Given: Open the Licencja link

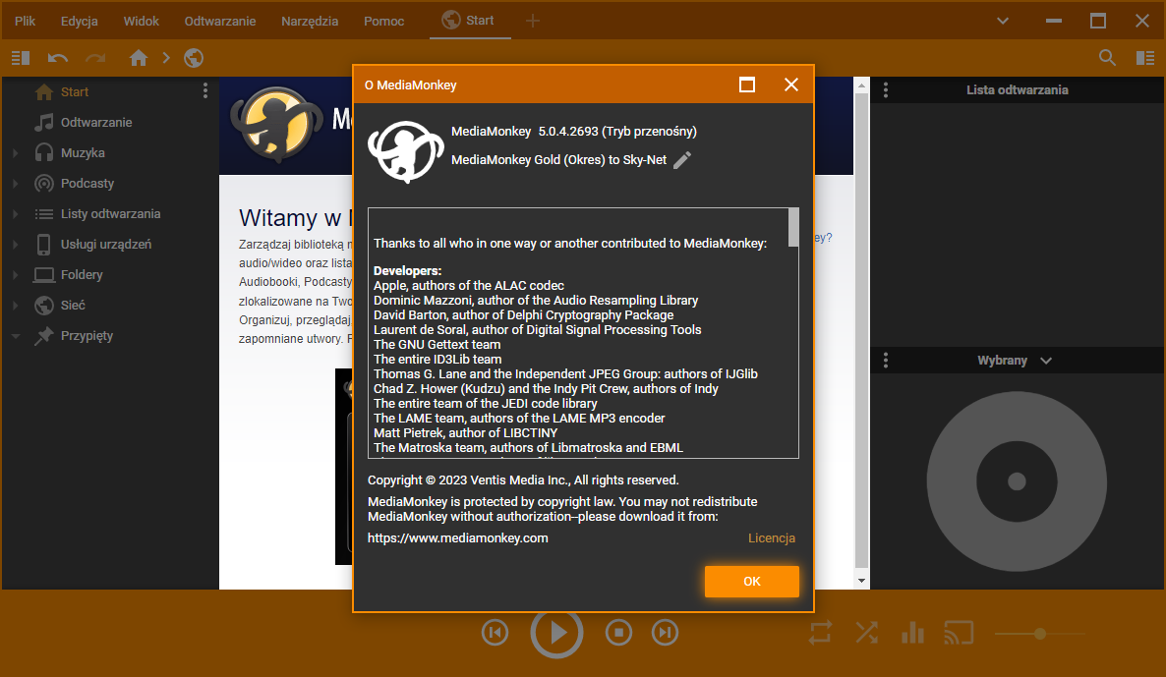Looking at the screenshot, I should pyautogui.click(x=771, y=538).
